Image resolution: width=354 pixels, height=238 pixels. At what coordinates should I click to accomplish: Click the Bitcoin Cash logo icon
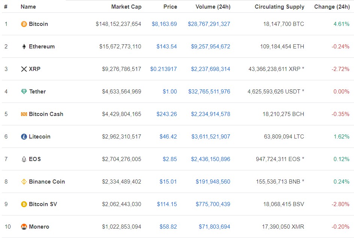[x=24, y=114]
